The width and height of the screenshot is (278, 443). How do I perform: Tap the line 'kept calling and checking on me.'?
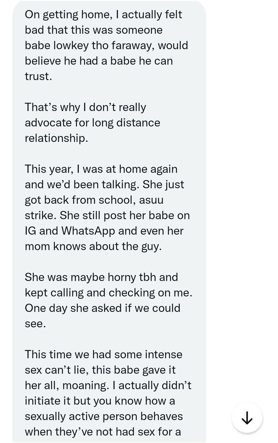(x=109, y=293)
